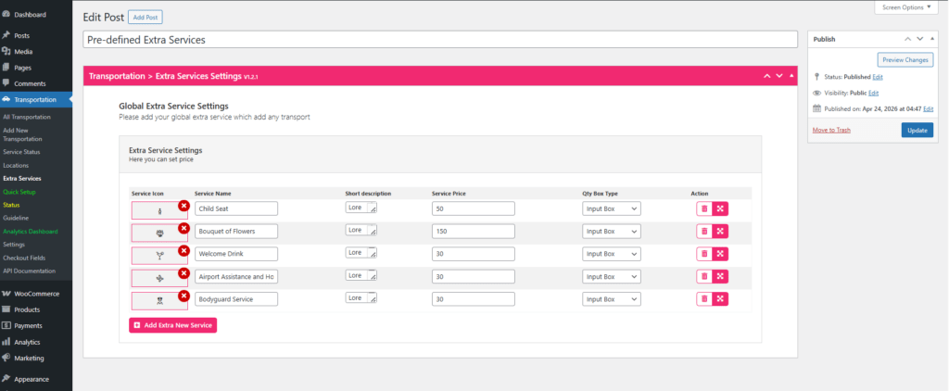Open Qty Box Type dropdown for Child Seat
Screen dimensions: 949x391
click(x=612, y=208)
